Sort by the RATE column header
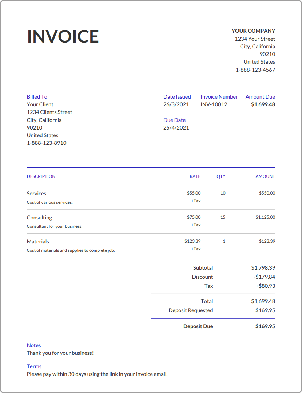302x393 pixels. [195, 176]
